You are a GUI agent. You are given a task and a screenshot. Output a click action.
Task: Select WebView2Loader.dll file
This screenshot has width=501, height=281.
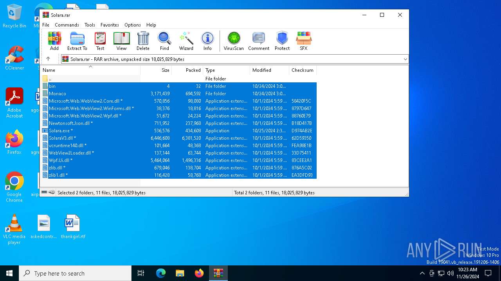click(178, 153)
